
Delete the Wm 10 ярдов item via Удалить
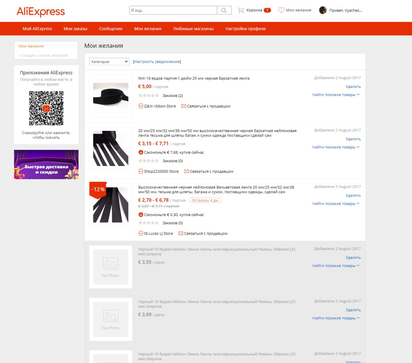pyautogui.click(x=353, y=87)
